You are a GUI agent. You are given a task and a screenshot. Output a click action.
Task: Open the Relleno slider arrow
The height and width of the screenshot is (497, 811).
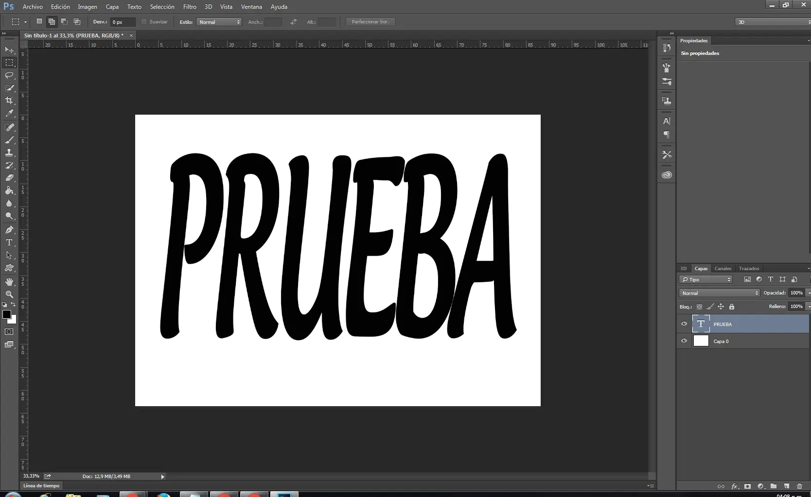click(x=808, y=307)
